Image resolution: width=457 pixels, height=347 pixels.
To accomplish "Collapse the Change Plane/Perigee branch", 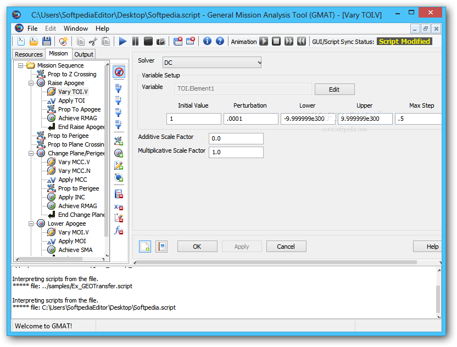I will [31, 153].
